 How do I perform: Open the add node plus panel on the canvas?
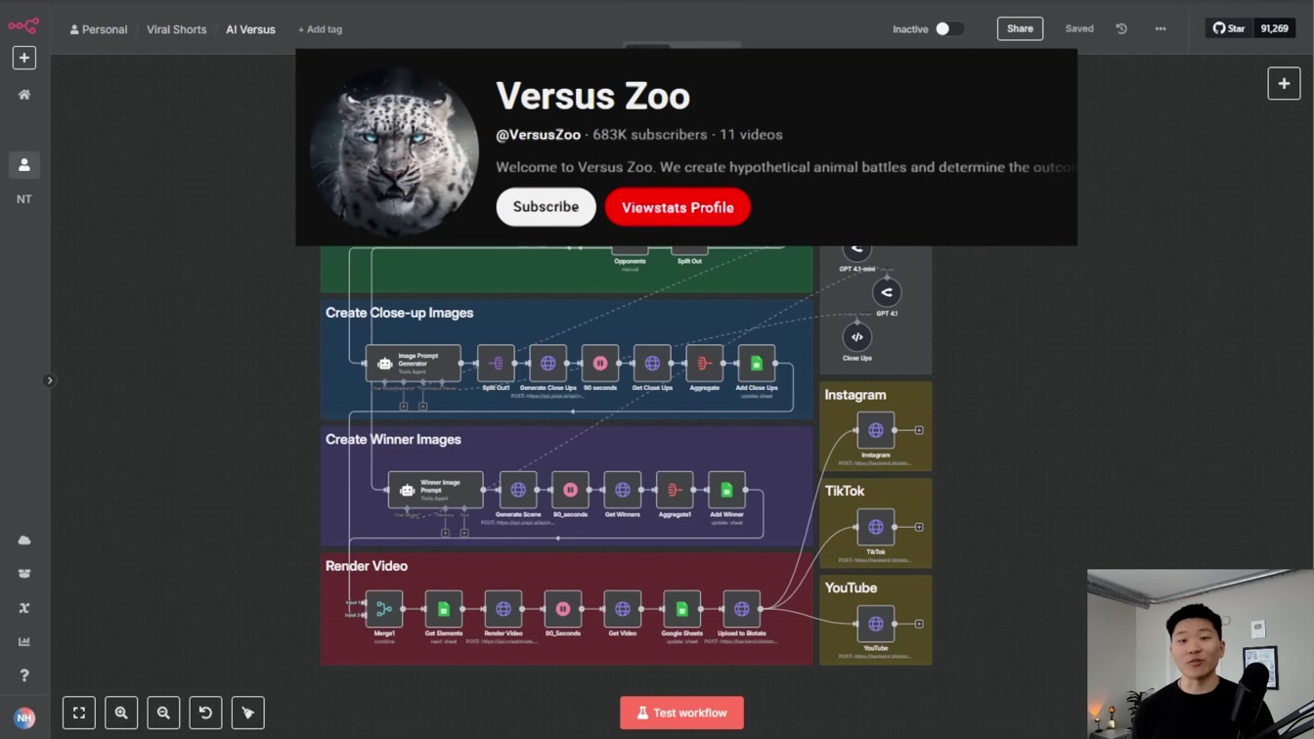(x=1284, y=84)
